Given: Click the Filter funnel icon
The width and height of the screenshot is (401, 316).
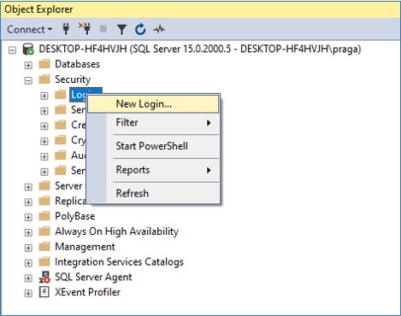Looking at the screenshot, I should 121,29.
